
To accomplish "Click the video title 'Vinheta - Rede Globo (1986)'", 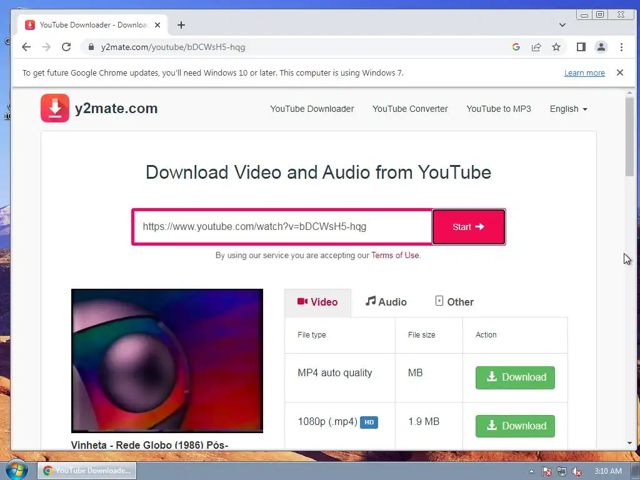I will pyautogui.click(x=149, y=445).
